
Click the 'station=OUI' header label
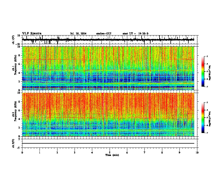(104, 34)
